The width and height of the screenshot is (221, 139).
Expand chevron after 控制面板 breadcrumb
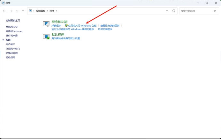point(48,11)
